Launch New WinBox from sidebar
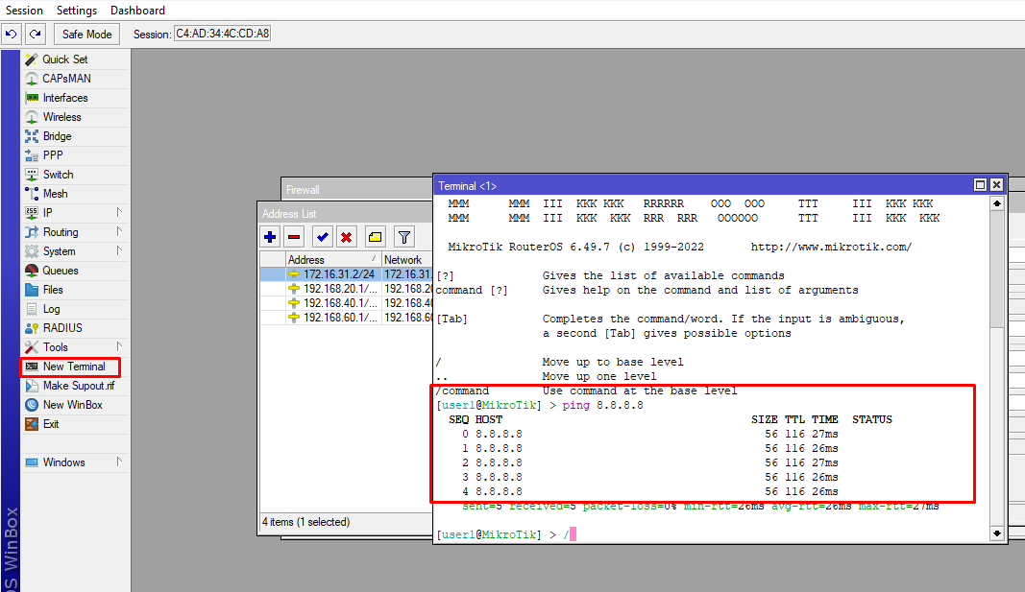This screenshot has width=1025, height=592. 75,405
